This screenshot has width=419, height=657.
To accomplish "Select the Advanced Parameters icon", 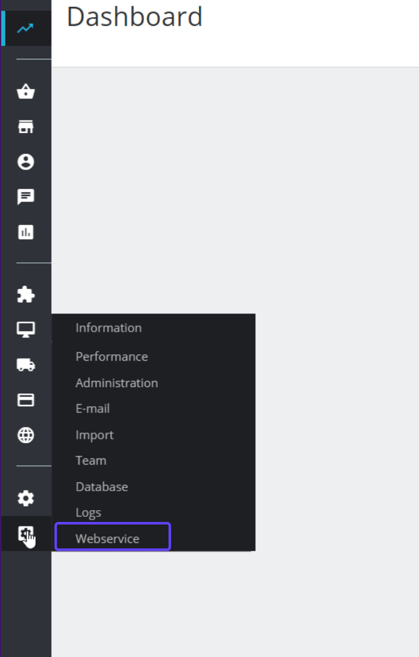I will tap(25, 533).
